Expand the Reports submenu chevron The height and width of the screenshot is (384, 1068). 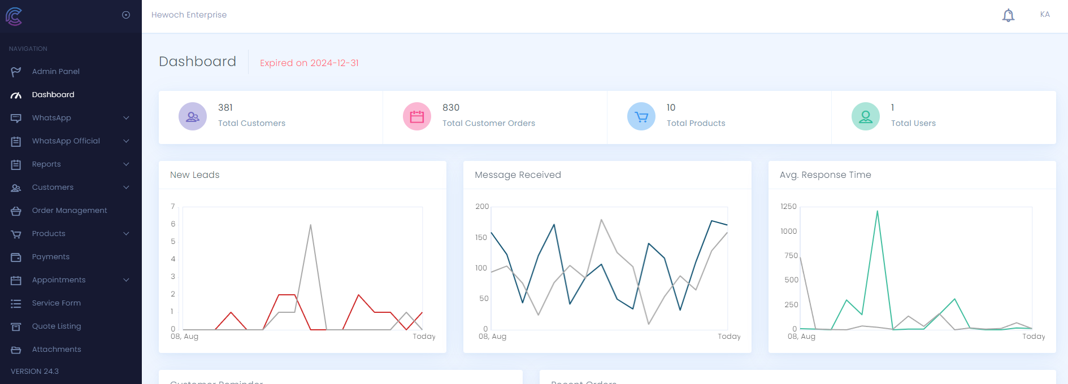tap(126, 164)
